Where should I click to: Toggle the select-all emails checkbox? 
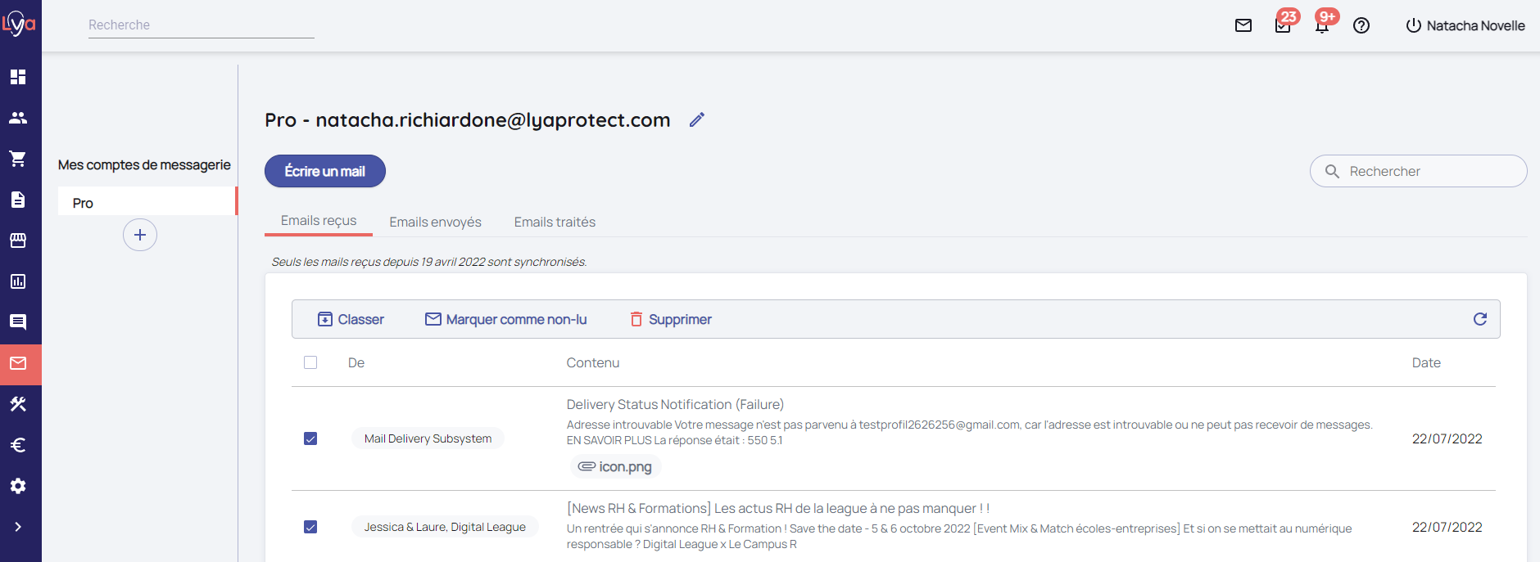click(x=310, y=362)
